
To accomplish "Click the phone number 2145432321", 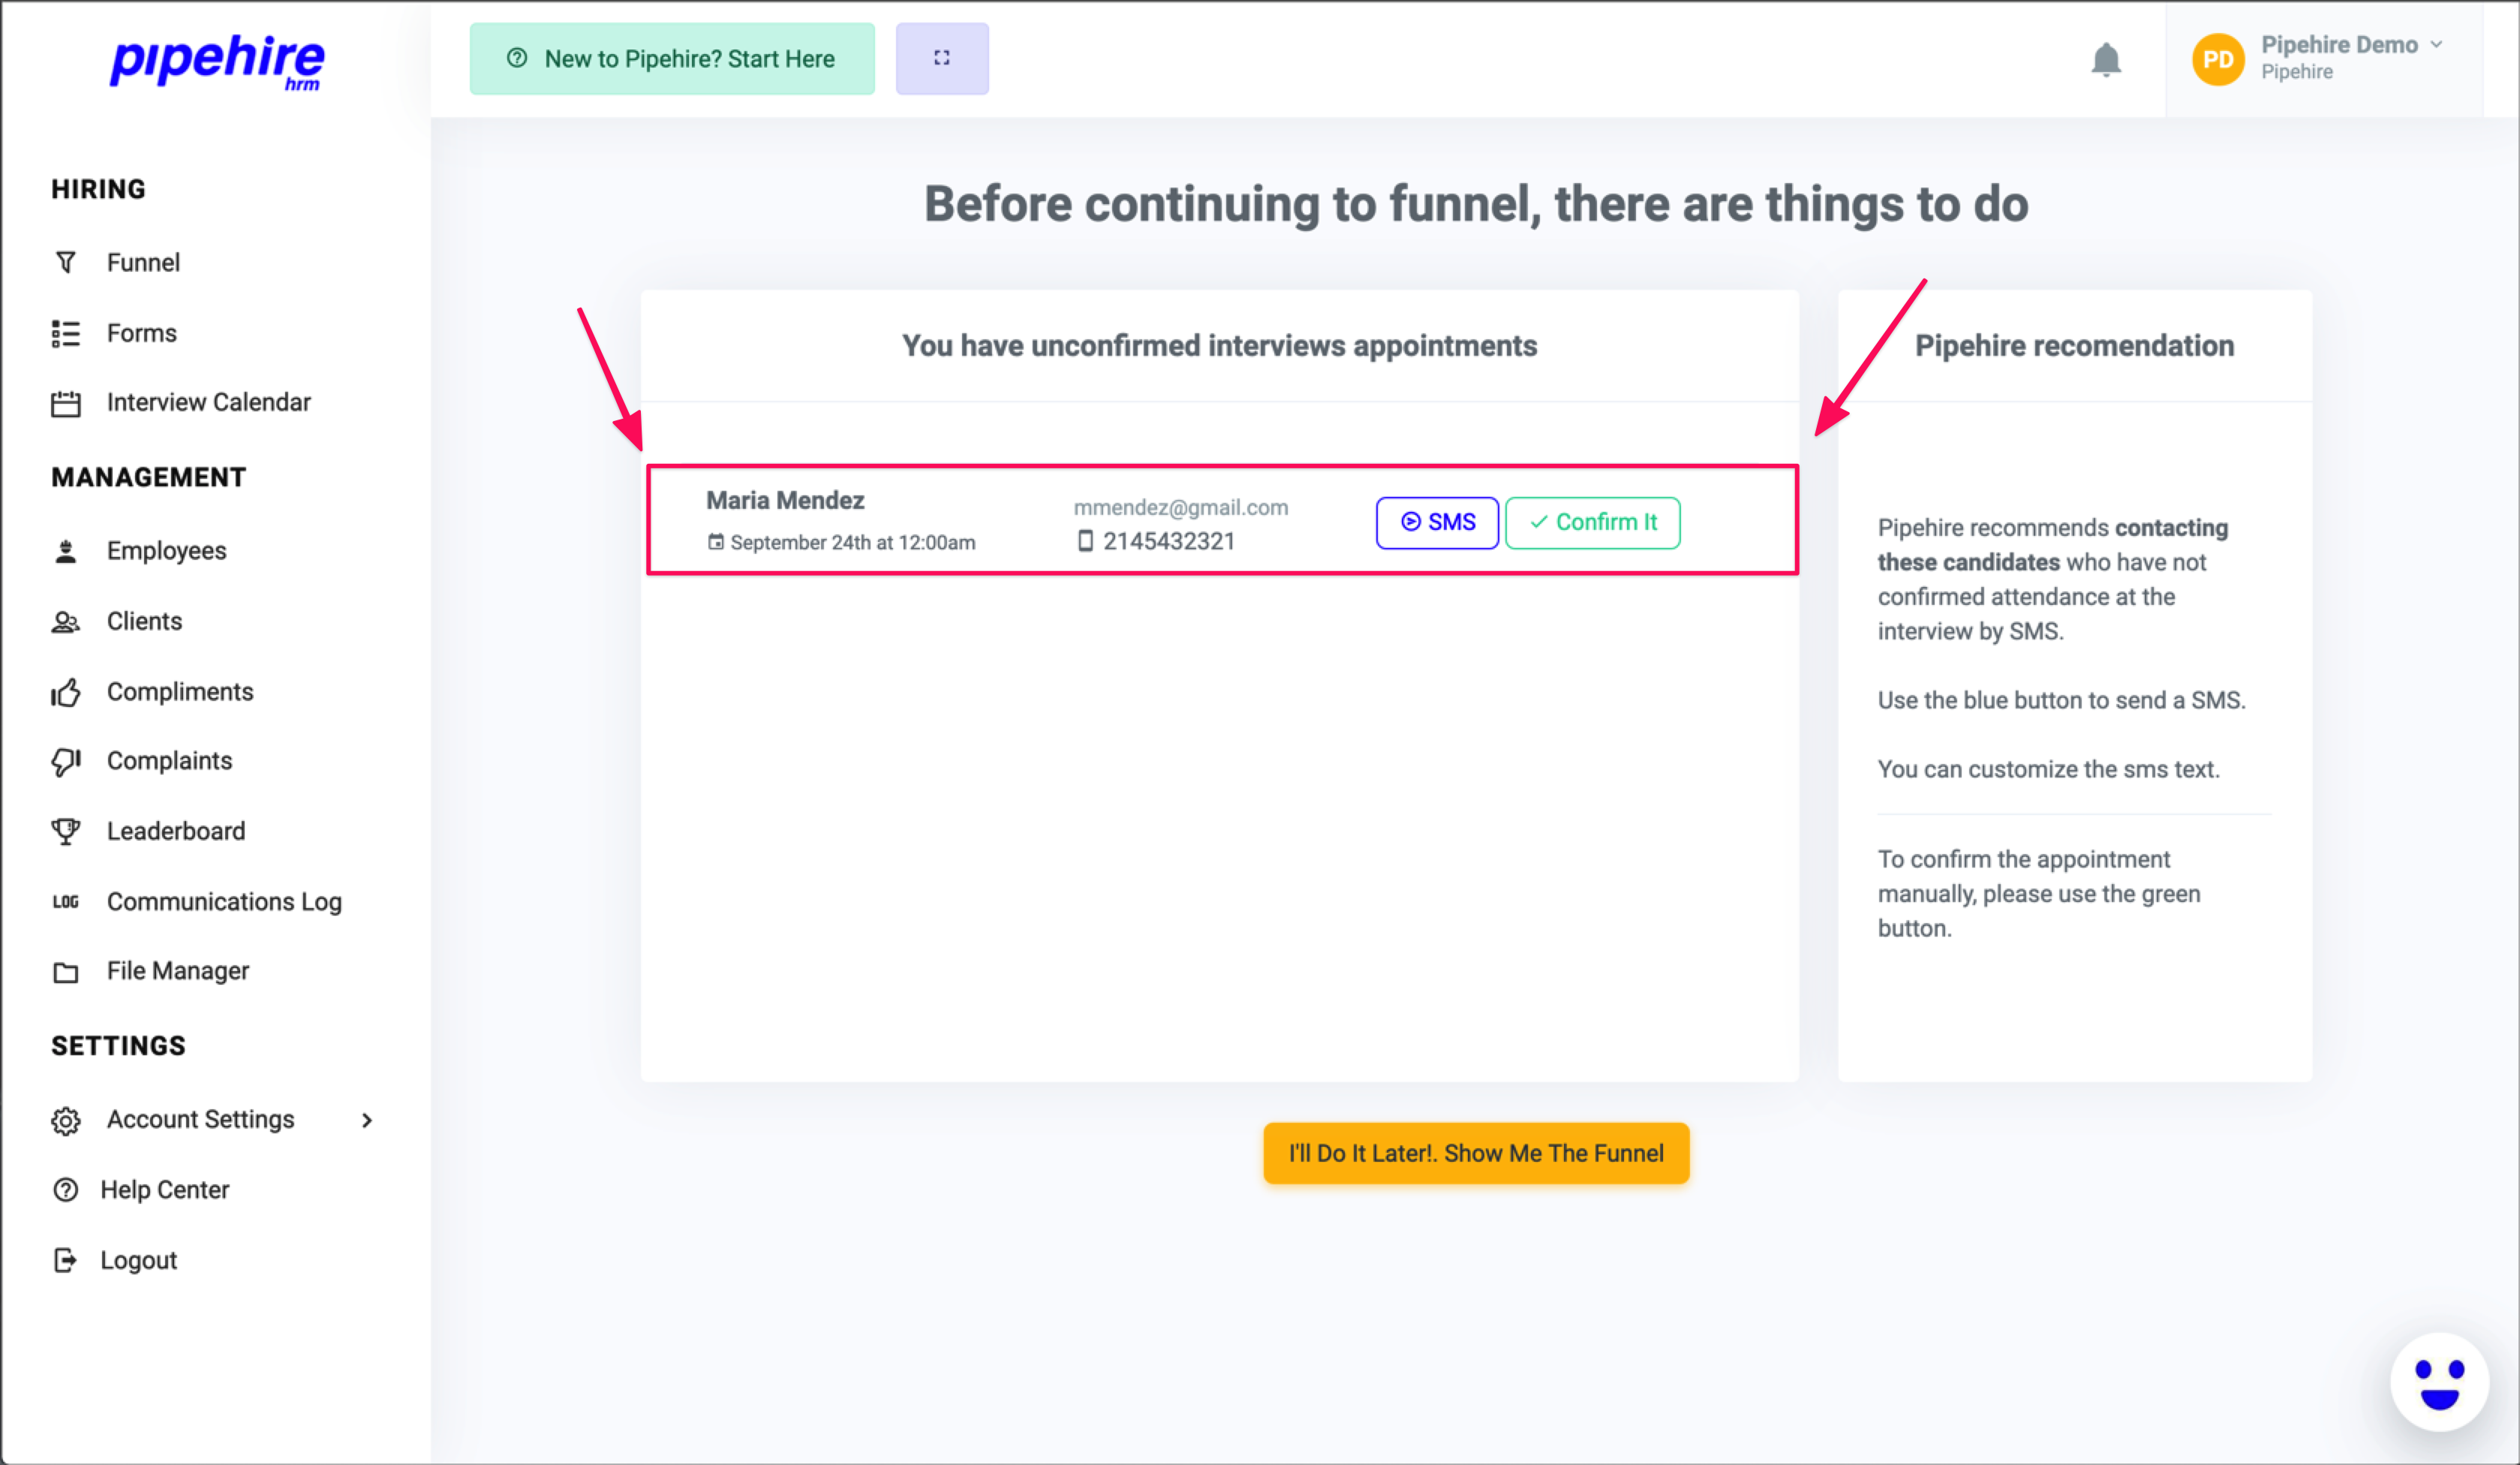I will (x=1169, y=541).
